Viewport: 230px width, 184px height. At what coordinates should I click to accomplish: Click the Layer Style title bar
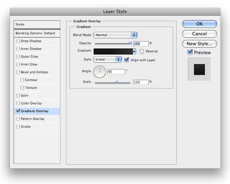[115, 11]
